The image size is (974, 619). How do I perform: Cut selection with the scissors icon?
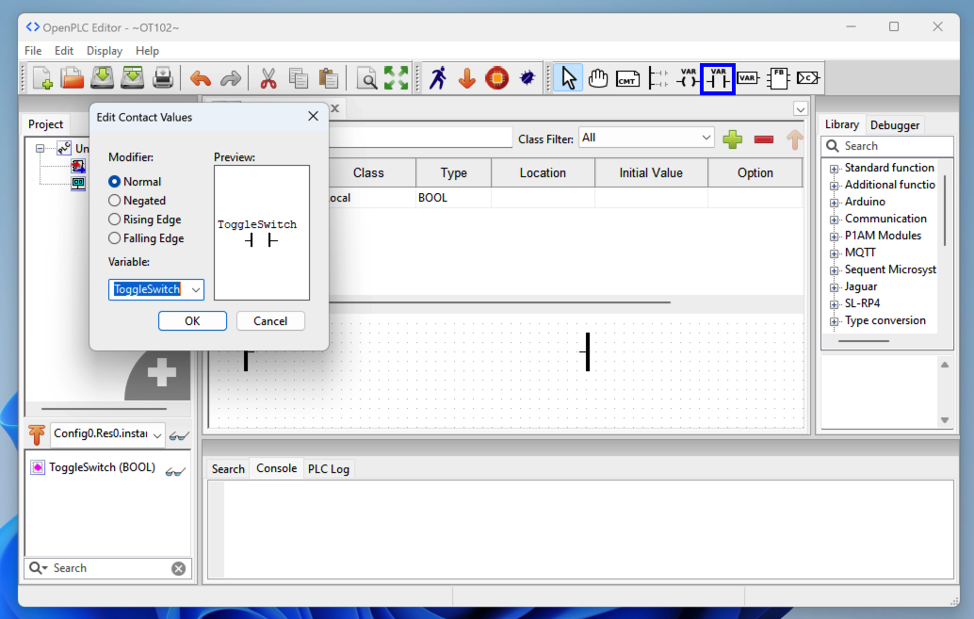268,78
